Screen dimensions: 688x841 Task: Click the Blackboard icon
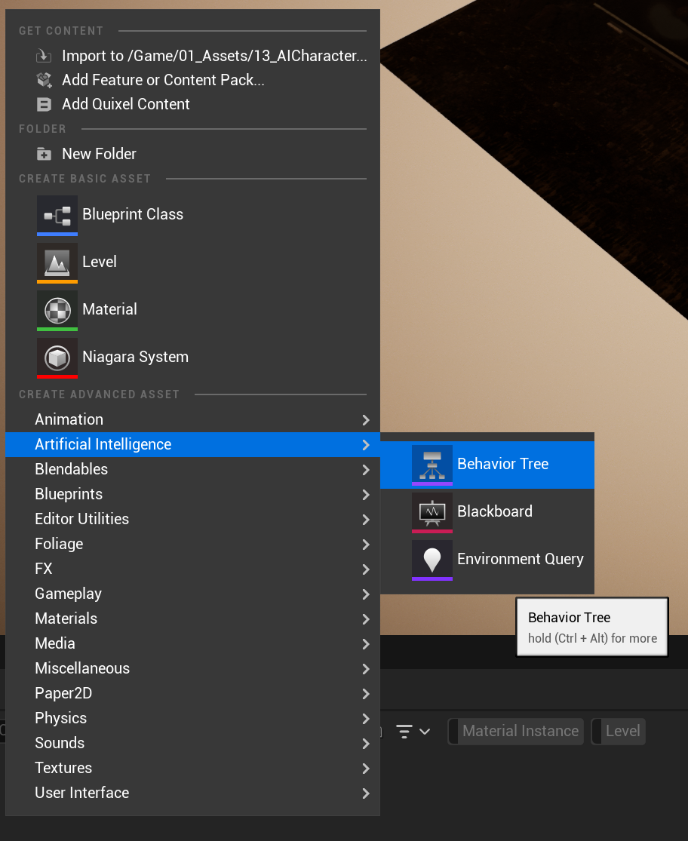(432, 512)
